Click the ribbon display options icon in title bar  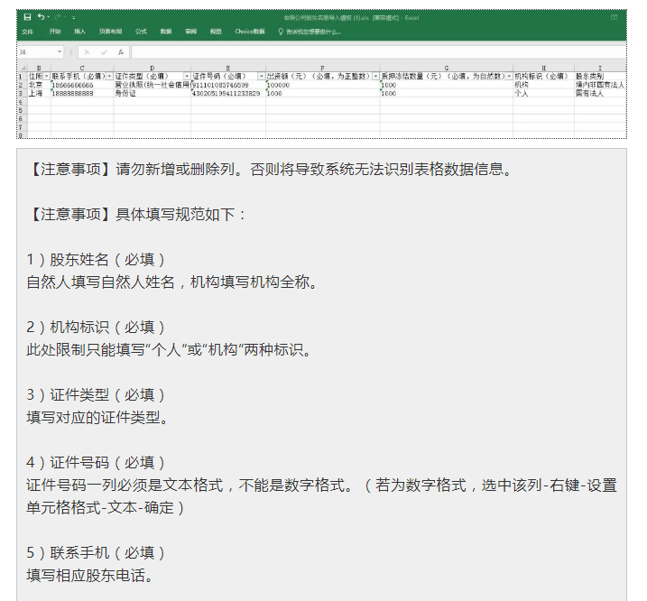click(x=614, y=17)
